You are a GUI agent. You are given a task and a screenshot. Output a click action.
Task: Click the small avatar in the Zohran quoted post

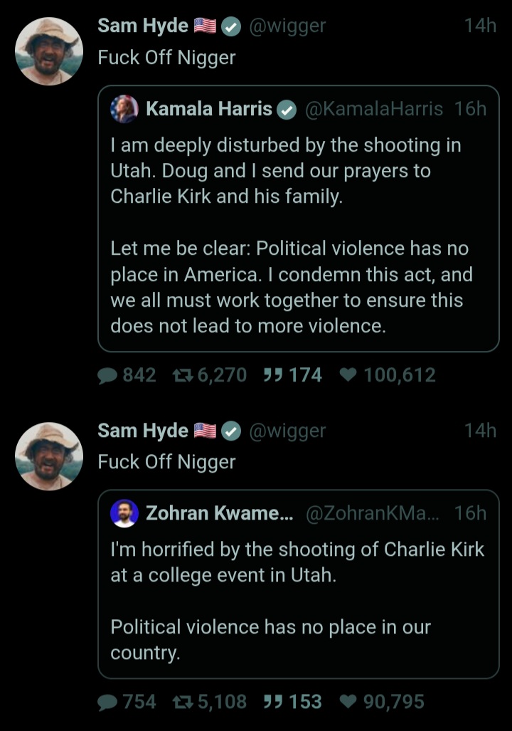[x=124, y=513]
